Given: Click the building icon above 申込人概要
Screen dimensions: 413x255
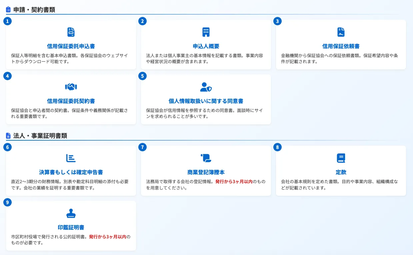Looking at the screenshot, I should pos(206,32).
